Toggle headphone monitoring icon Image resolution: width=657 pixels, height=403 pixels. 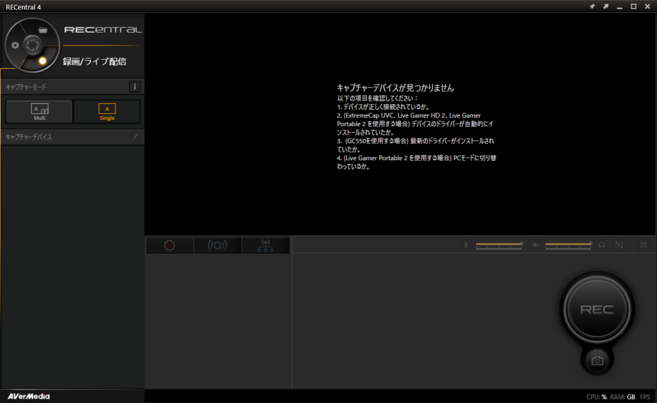point(602,245)
